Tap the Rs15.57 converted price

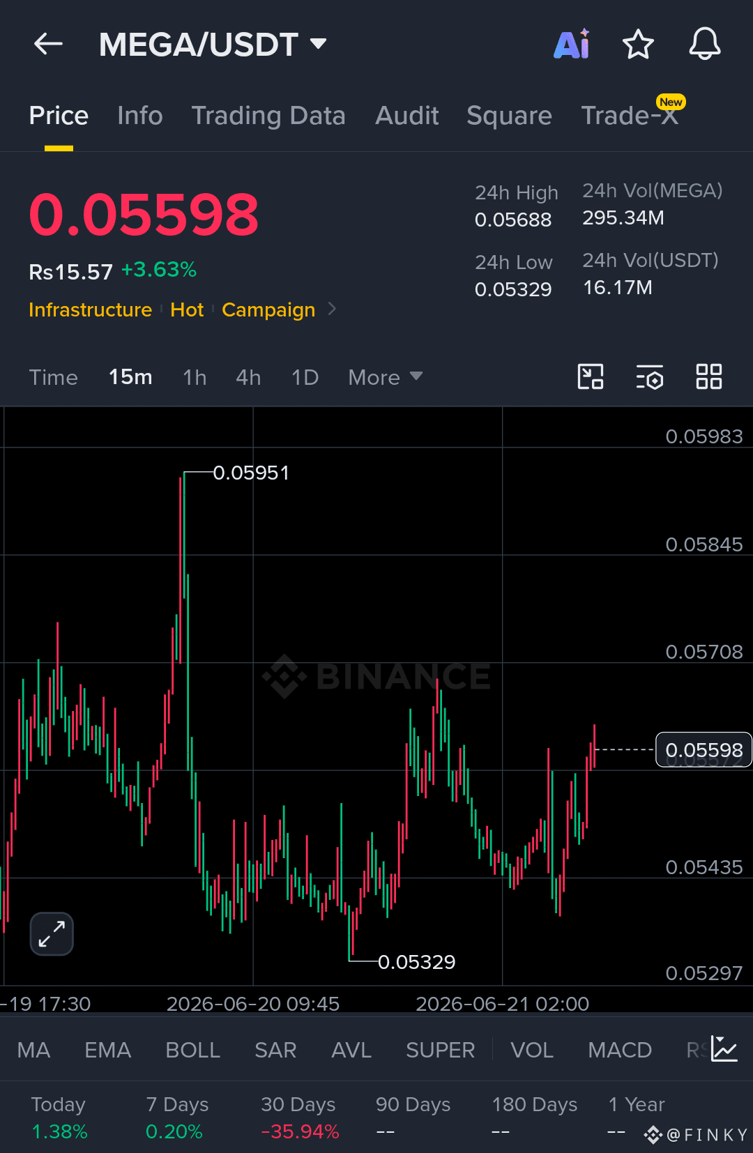click(70, 272)
